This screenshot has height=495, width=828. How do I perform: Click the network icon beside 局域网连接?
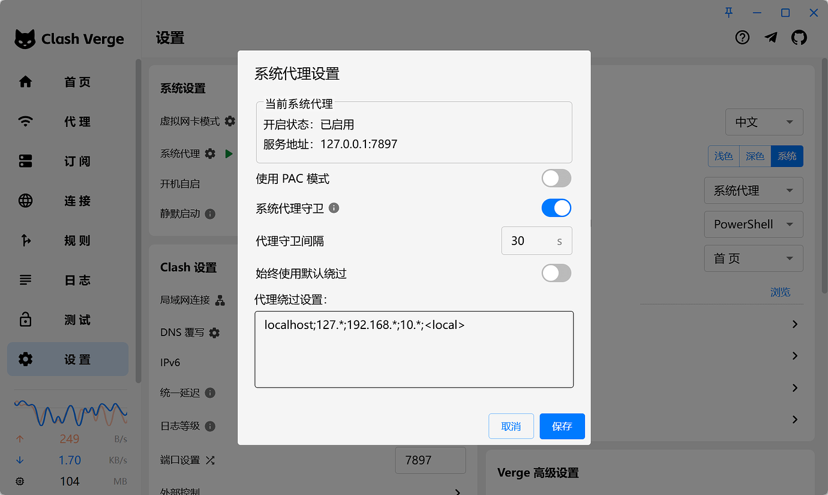pos(220,300)
